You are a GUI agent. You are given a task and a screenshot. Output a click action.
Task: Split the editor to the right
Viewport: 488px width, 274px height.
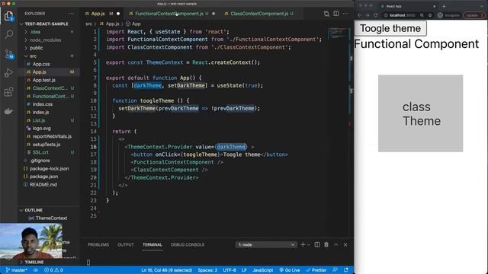(x=336, y=14)
